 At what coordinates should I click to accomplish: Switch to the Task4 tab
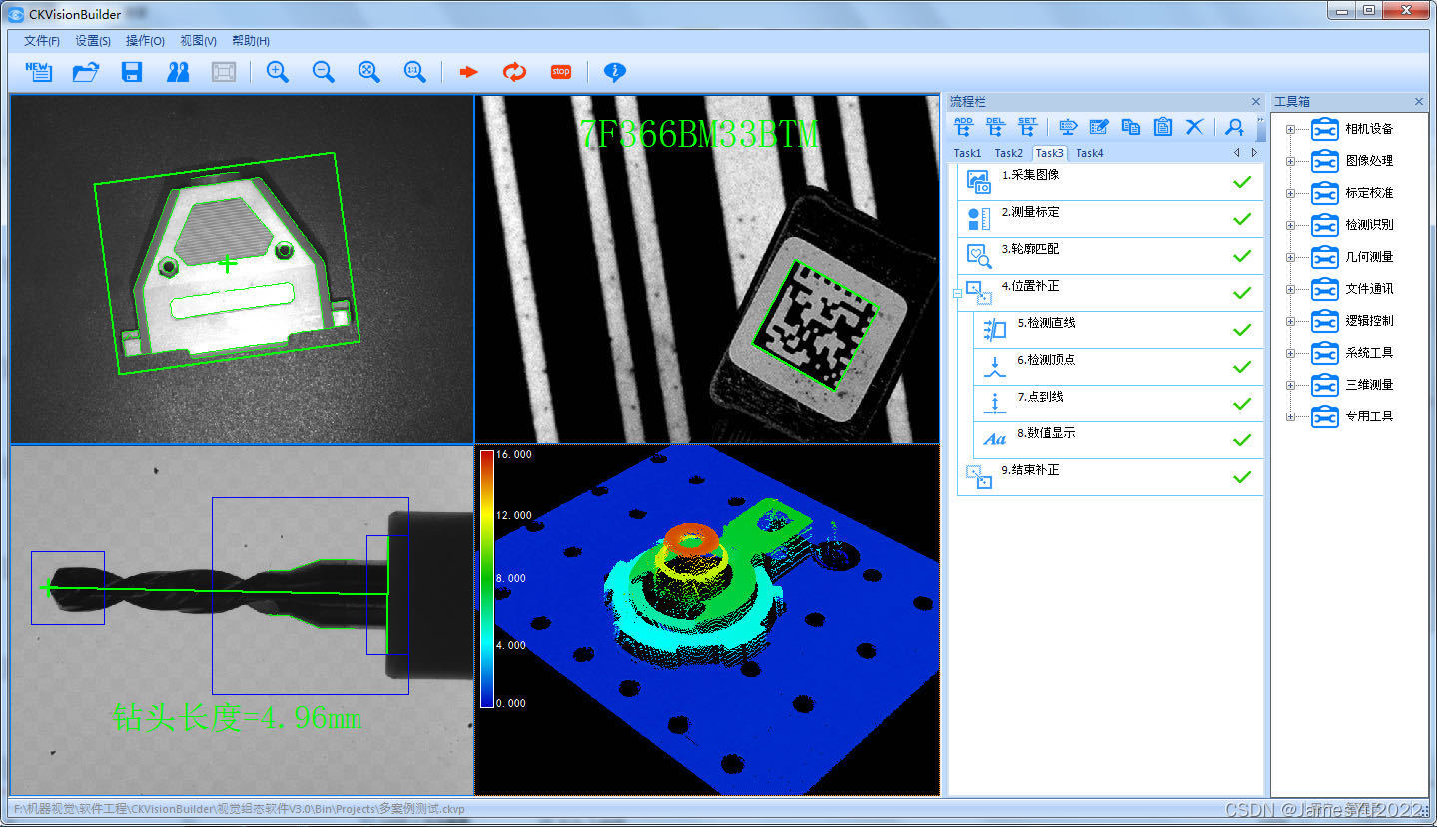click(1089, 153)
